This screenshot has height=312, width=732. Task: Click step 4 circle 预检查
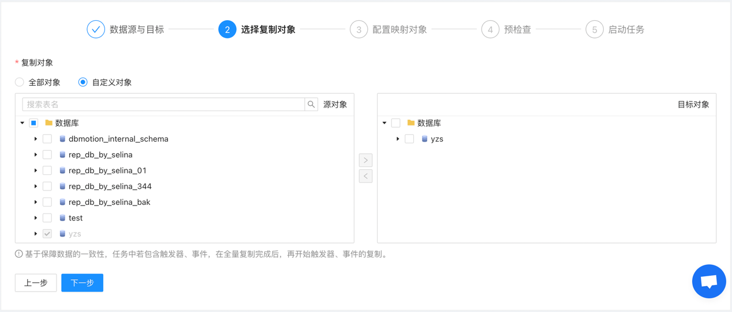click(x=490, y=29)
